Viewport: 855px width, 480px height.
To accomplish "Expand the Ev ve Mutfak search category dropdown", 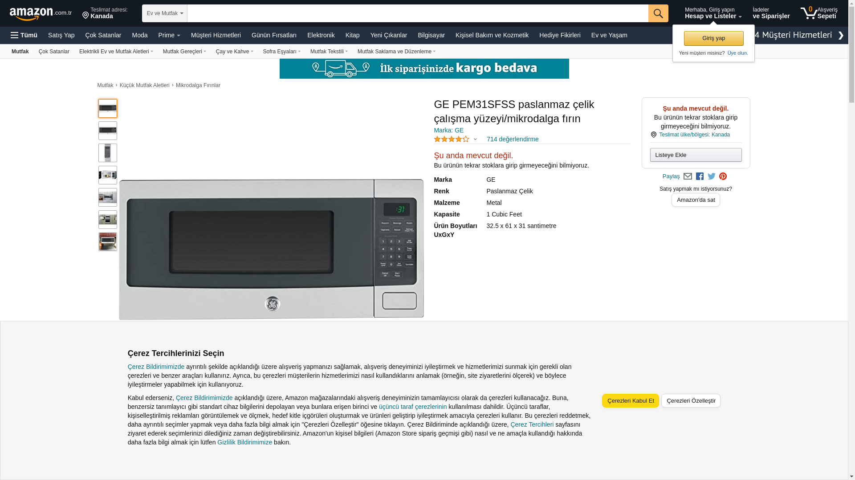I will 165,13.
